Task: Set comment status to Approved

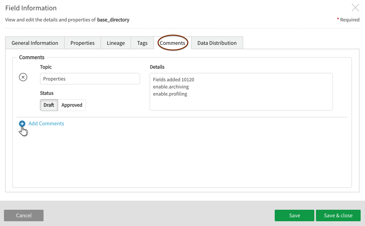Action: pyautogui.click(x=72, y=105)
